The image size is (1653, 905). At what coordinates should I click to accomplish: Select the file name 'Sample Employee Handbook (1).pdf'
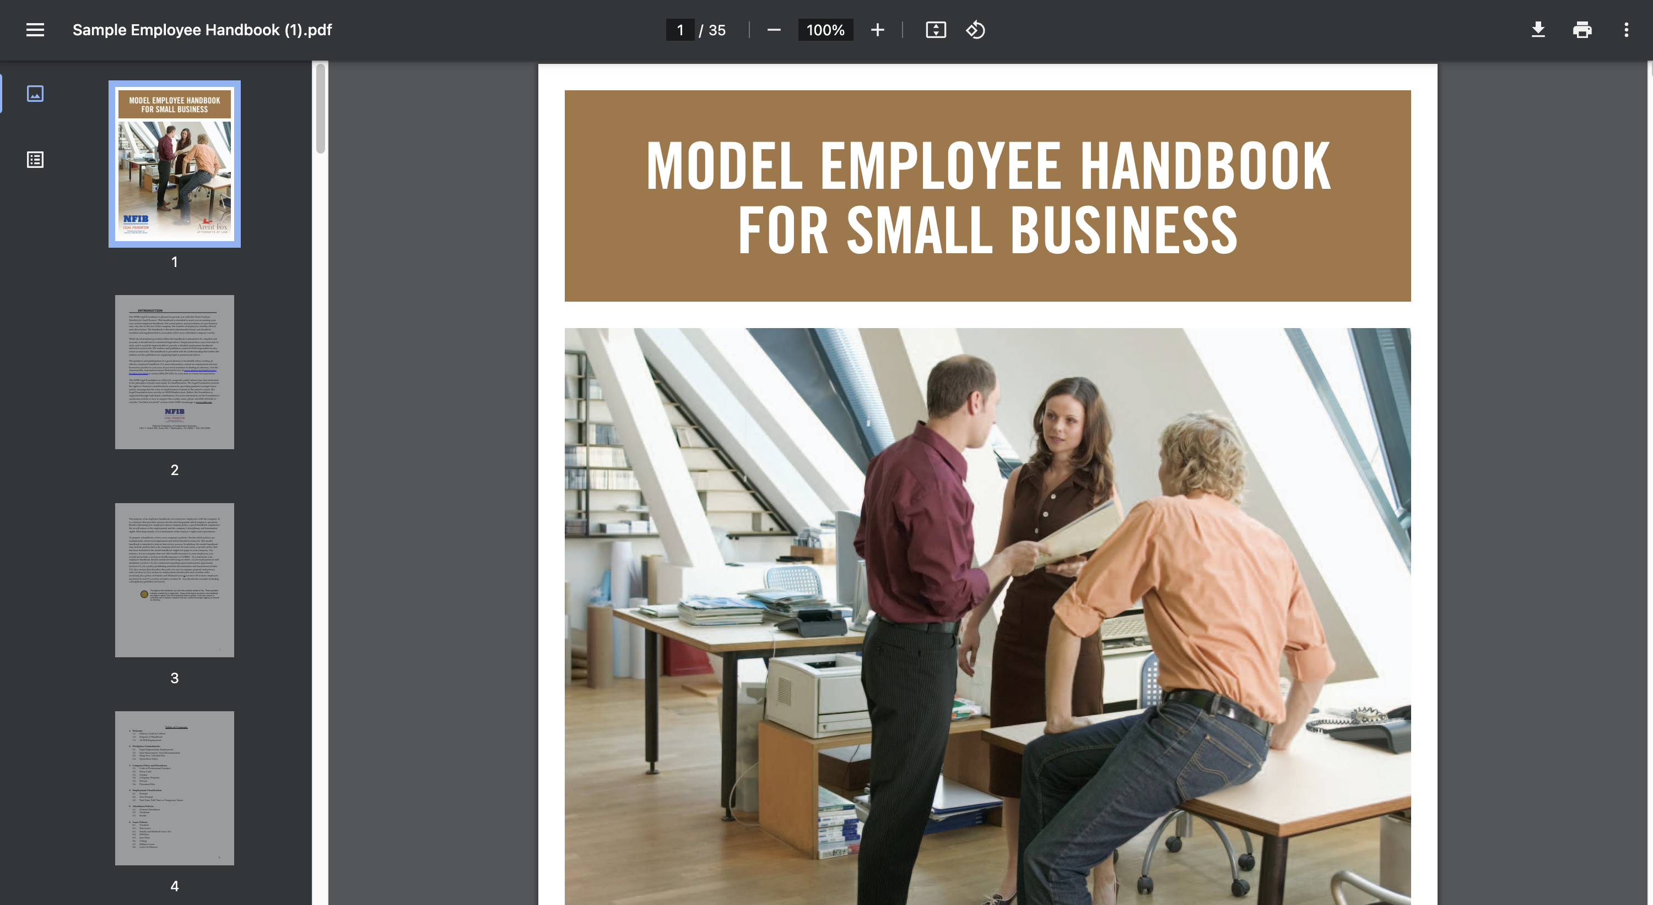click(202, 30)
